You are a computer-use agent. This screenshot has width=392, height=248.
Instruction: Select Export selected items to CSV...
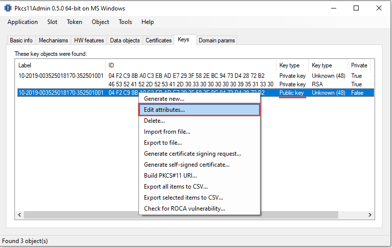coord(199,198)
